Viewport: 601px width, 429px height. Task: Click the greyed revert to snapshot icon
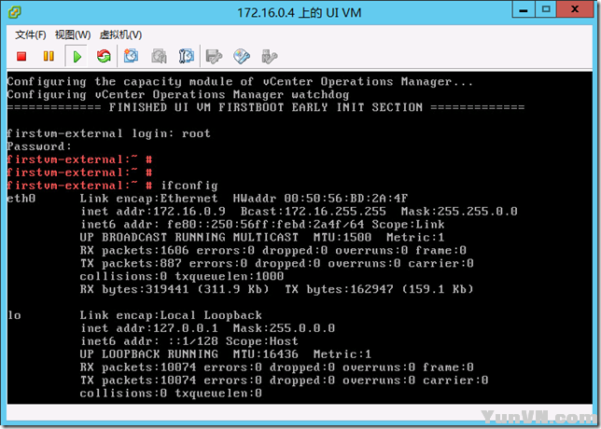click(x=159, y=56)
